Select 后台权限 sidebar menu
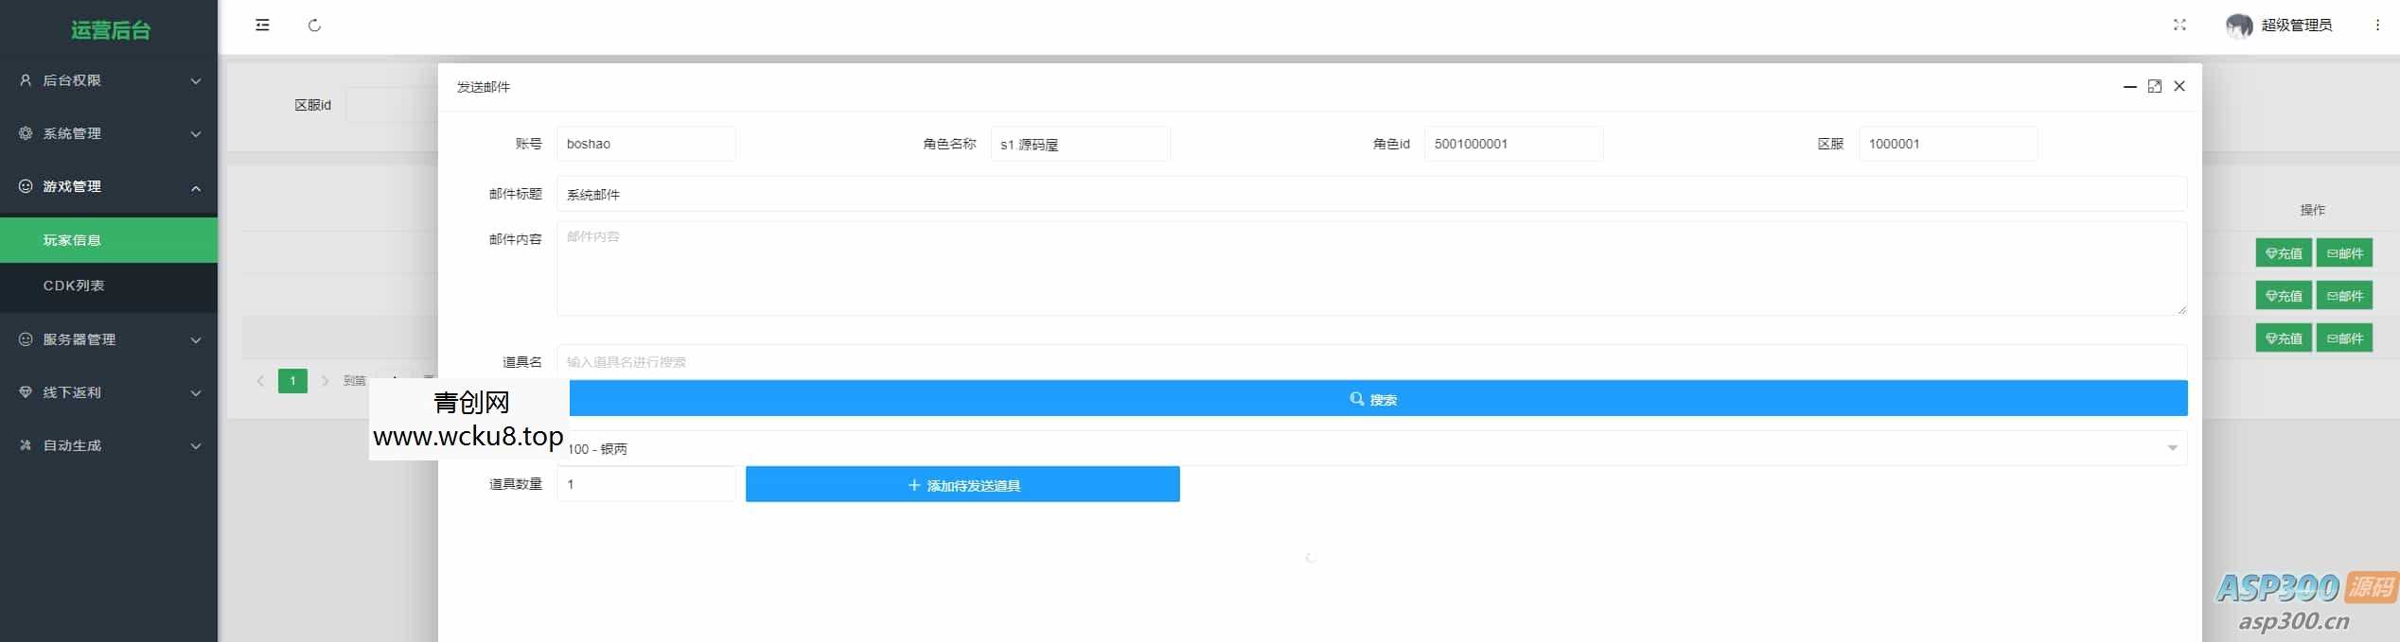The height and width of the screenshot is (642, 2400). (109, 80)
